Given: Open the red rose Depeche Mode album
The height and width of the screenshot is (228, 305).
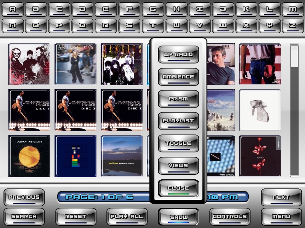Looking at the screenshot, I should click(x=260, y=156).
